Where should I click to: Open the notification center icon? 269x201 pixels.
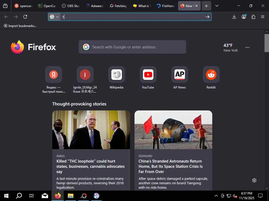point(260,196)
